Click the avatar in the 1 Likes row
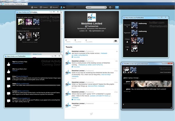 coord(134,48)
